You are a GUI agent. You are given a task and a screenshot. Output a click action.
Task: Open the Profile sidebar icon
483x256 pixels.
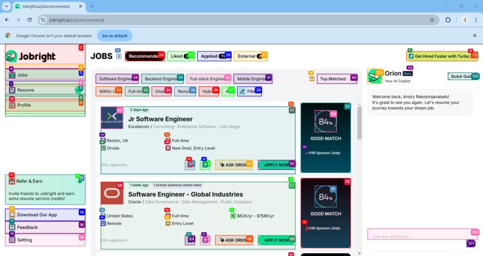tap(12, 105)
